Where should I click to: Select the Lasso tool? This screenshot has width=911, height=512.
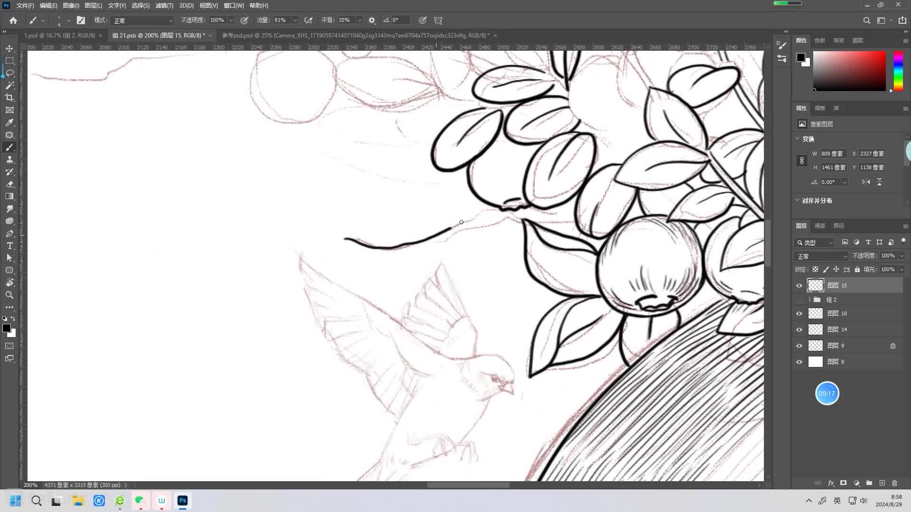(x=9, y=73)
